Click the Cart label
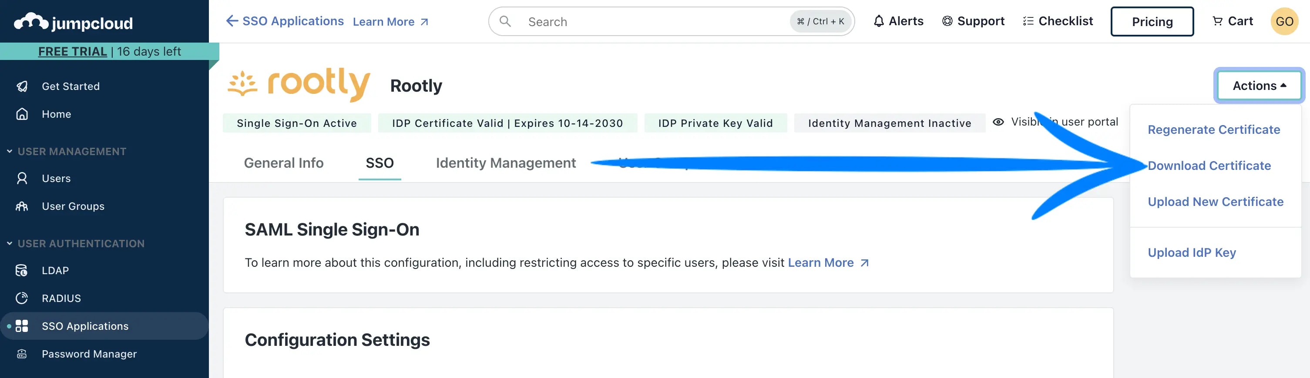Viewport: 1310px width, 378px height. pos(1240,21)
